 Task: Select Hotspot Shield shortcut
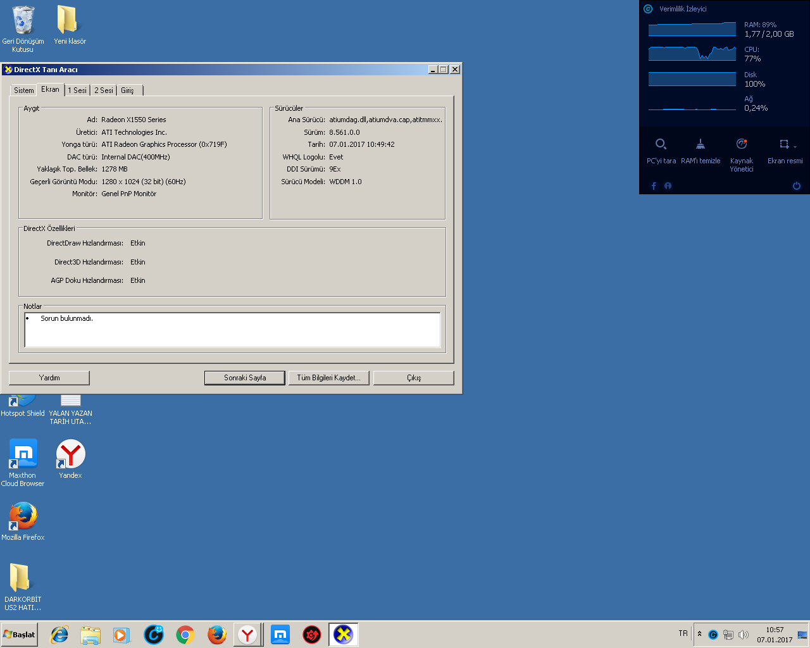pos(23,406)
